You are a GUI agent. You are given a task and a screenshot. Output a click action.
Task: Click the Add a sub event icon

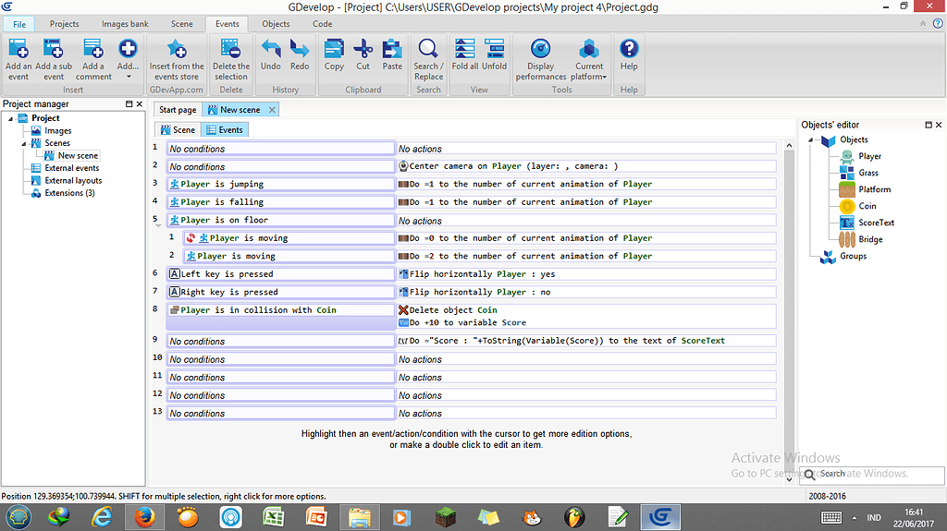(x=53, y=49)
